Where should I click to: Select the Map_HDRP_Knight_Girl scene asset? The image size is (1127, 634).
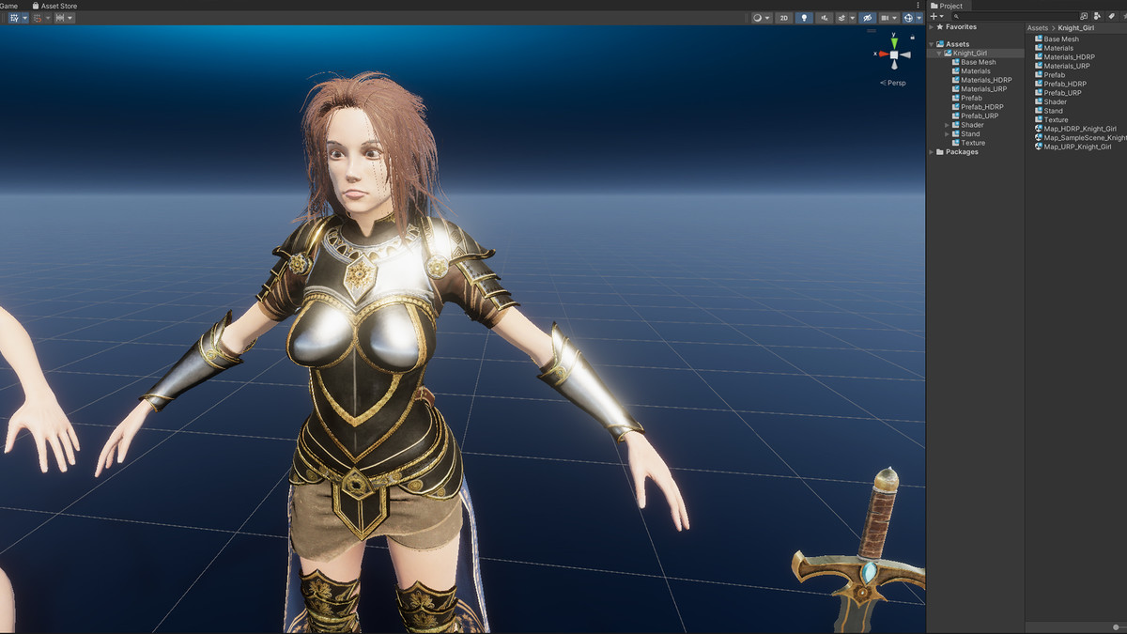pyautogui.click(x=1080, y=129)
